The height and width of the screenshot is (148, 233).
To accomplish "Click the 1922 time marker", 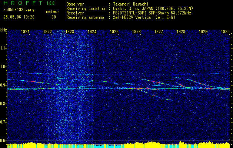I will click(47, 32).
